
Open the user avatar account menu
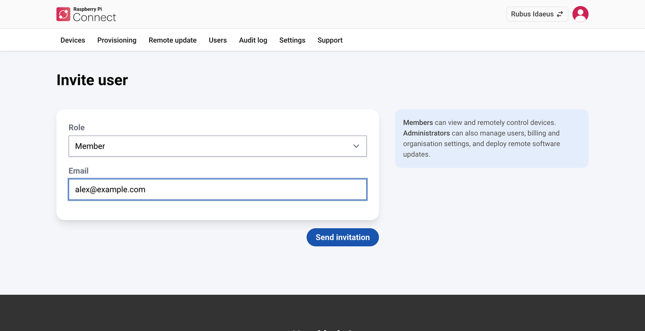580,14
